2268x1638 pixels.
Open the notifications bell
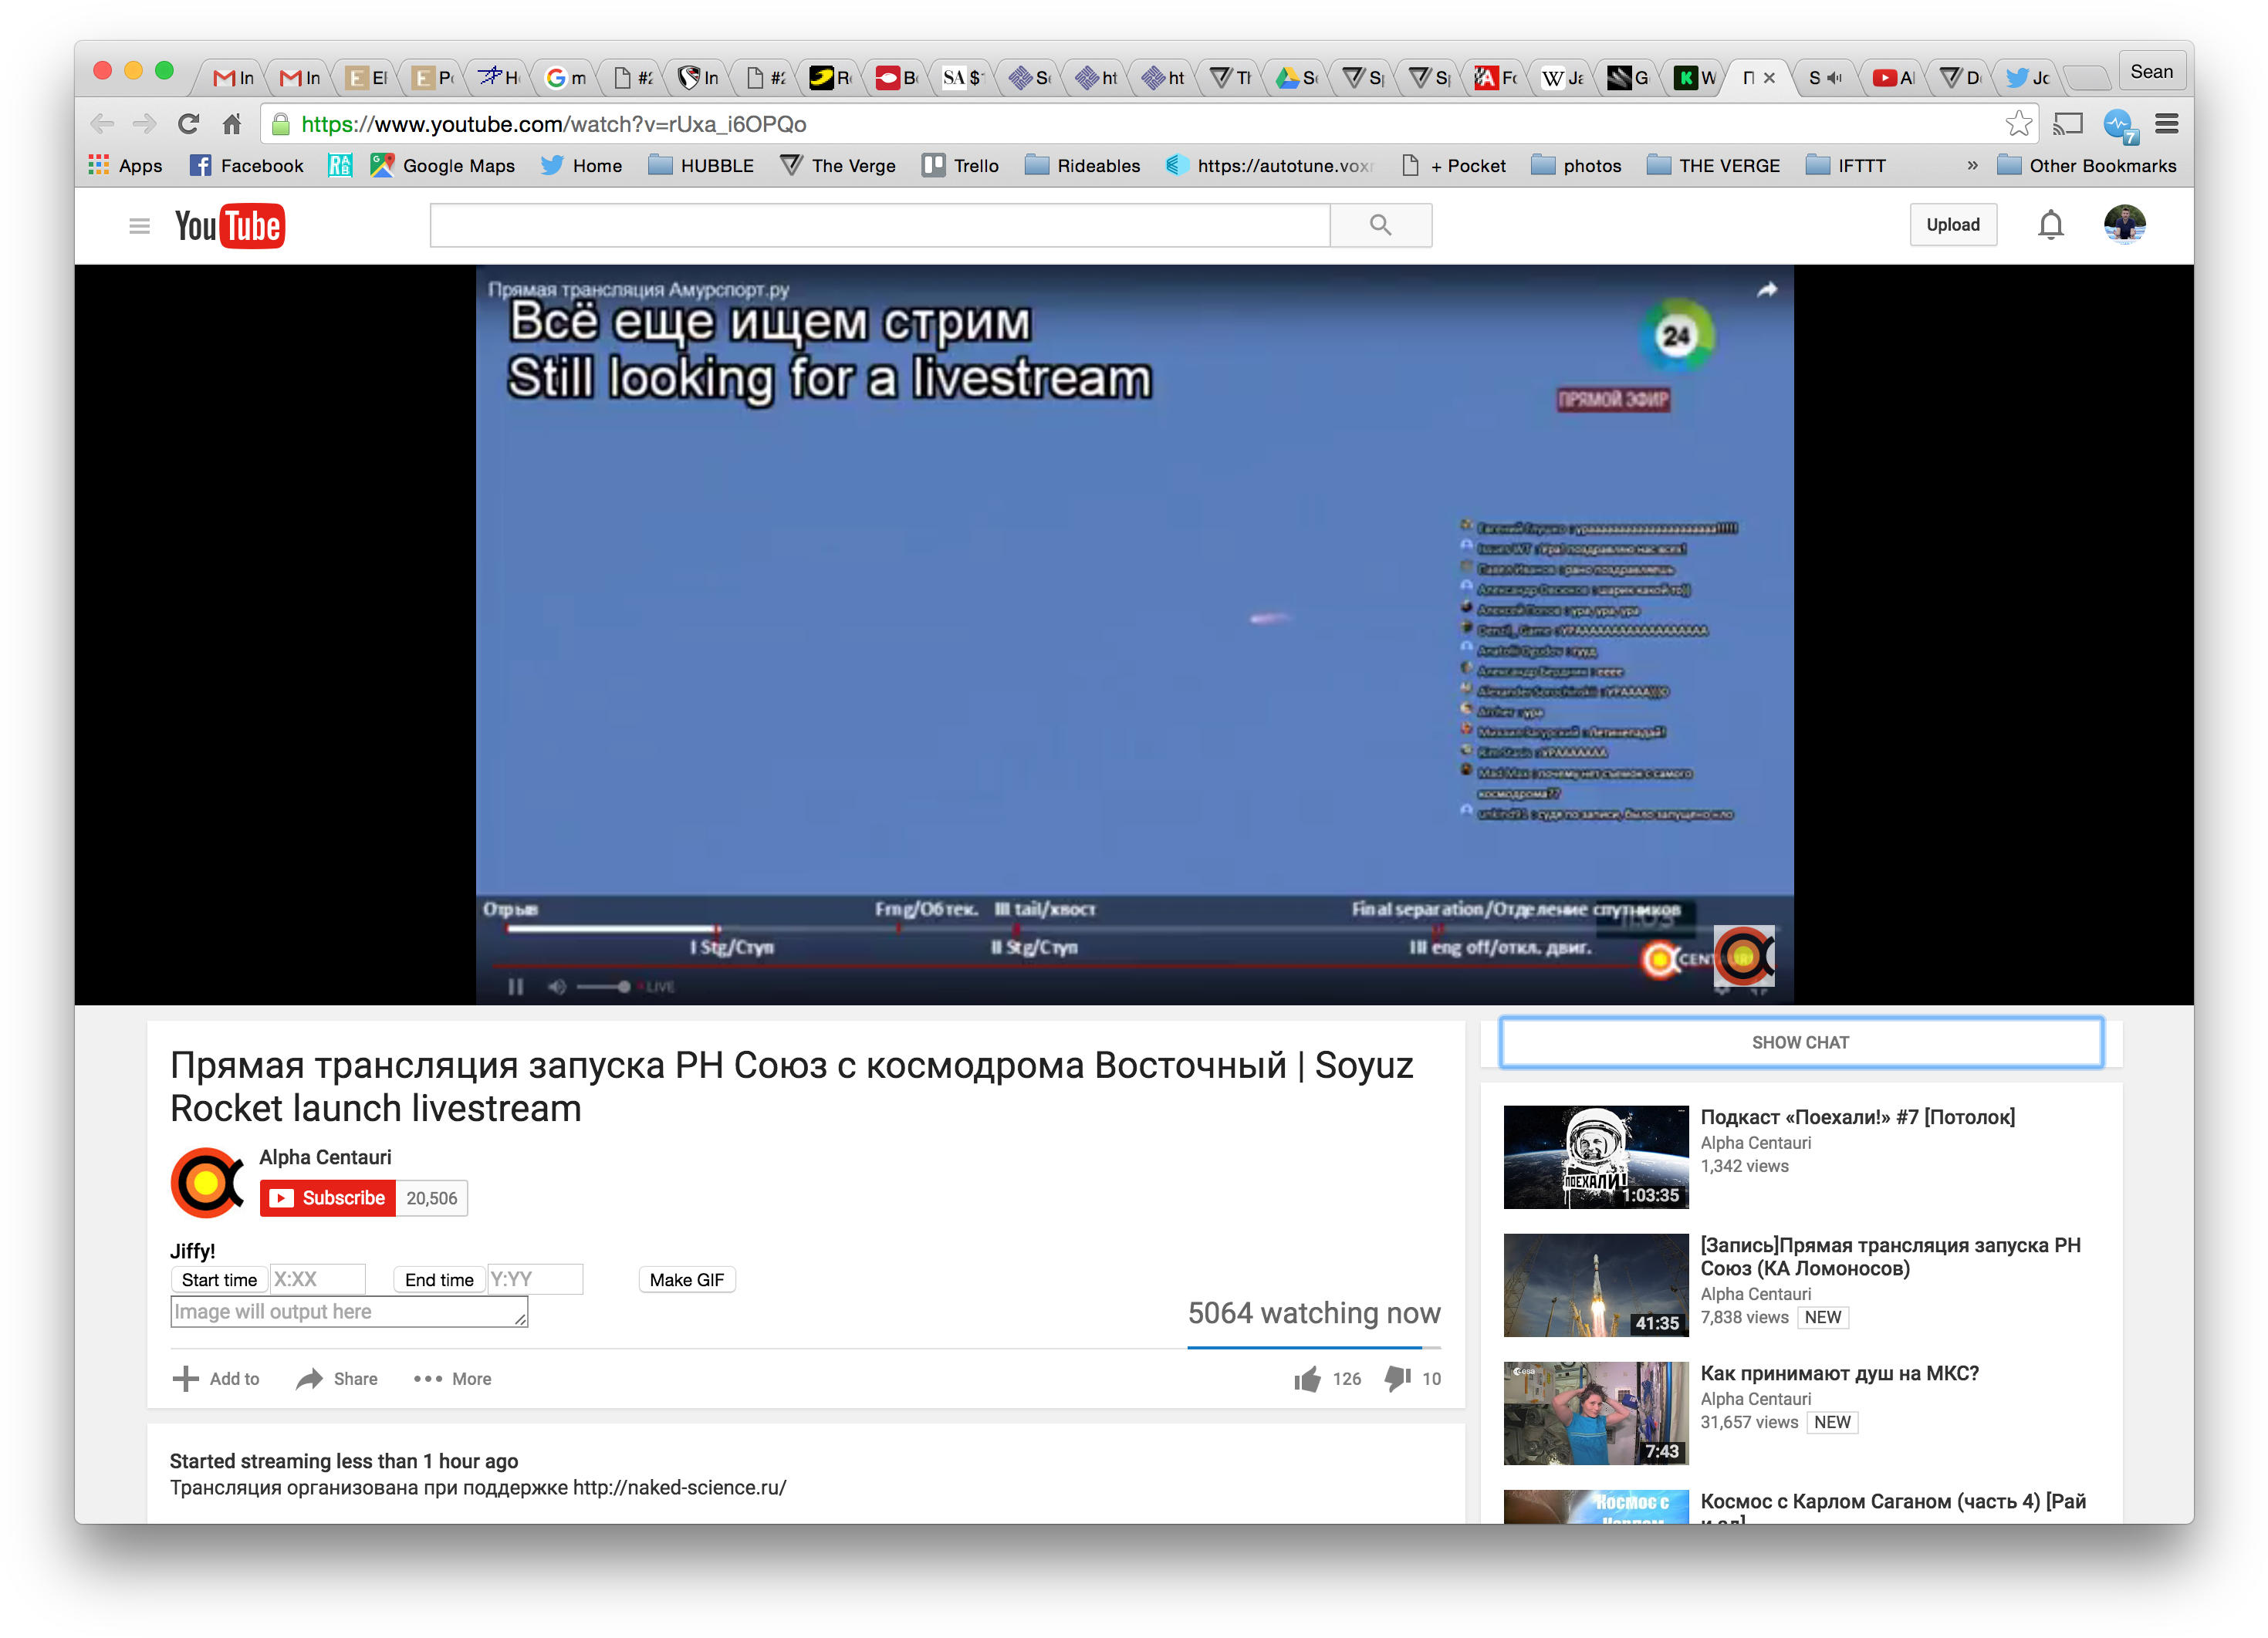tap(2050, 224)
